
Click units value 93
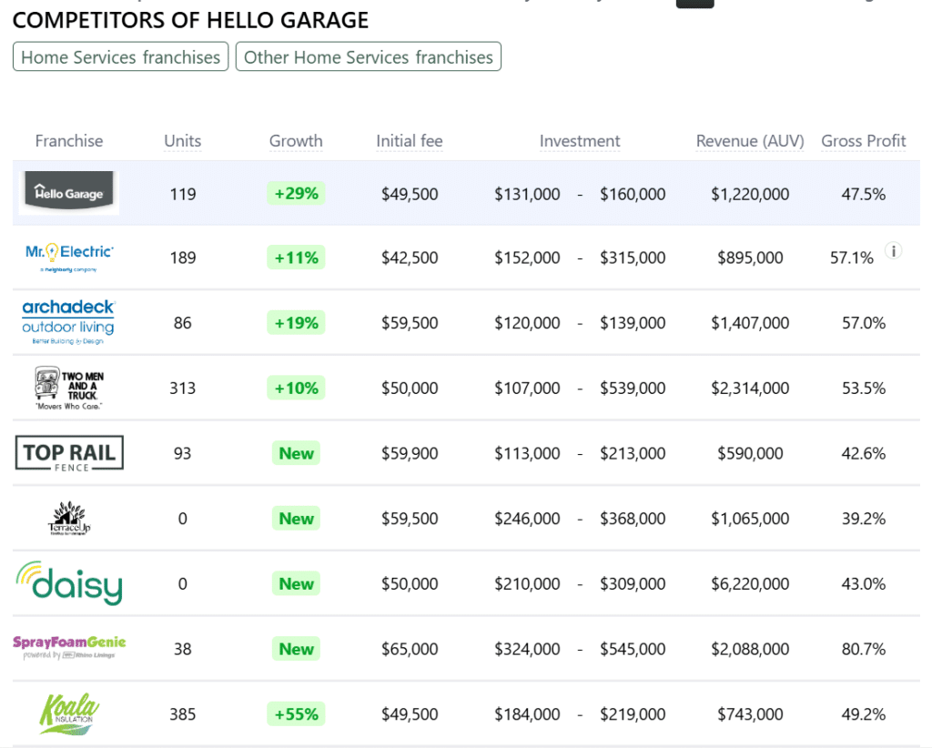tap(182, 453)
